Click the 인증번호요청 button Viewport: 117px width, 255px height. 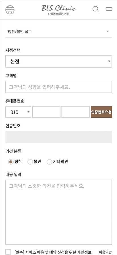coord(101,112)
